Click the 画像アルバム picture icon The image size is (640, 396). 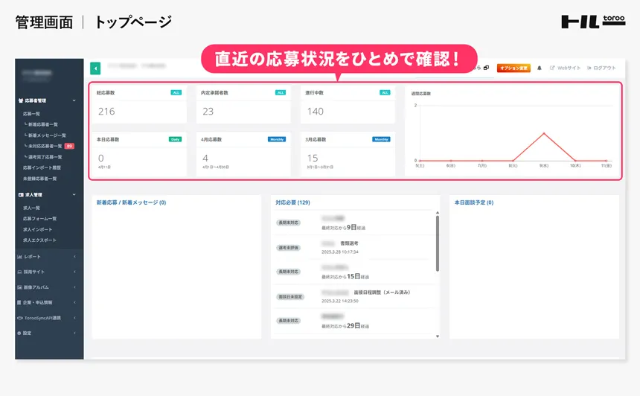click(19, 287)
